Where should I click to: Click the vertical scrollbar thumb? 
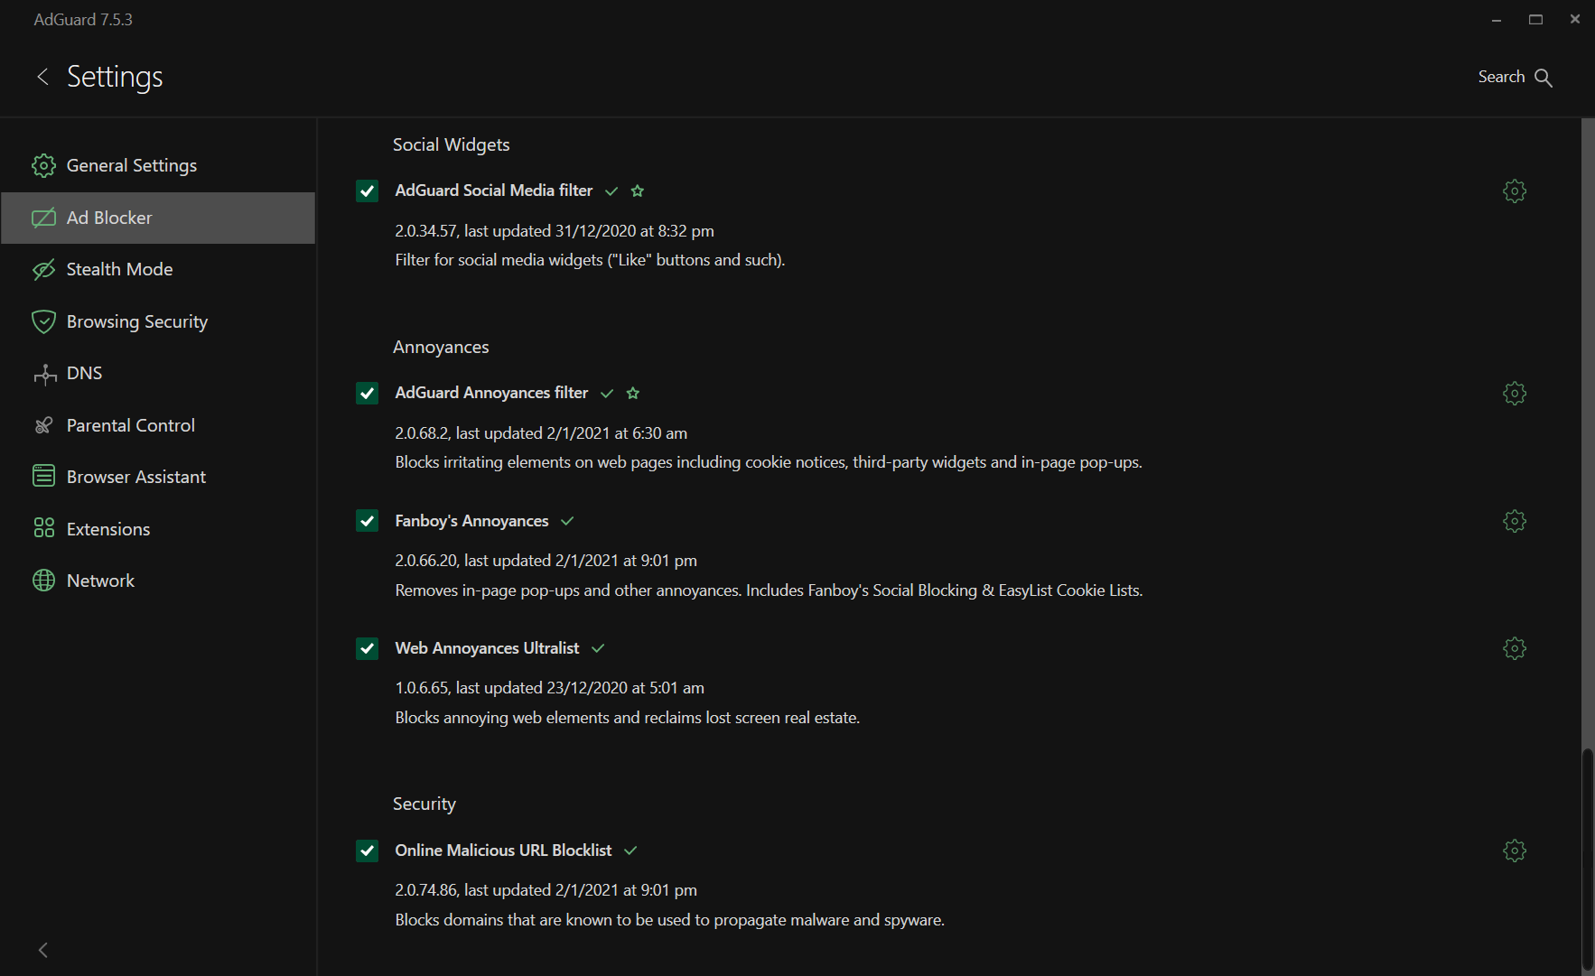1587,858
